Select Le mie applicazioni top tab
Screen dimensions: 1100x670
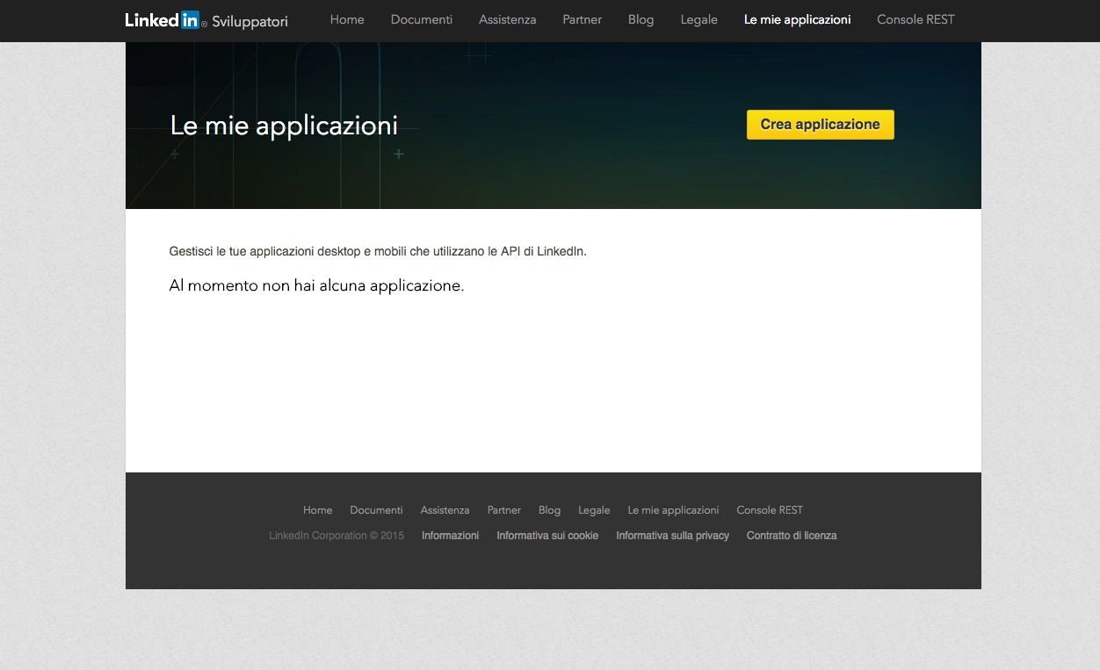(x=797, y=20)
